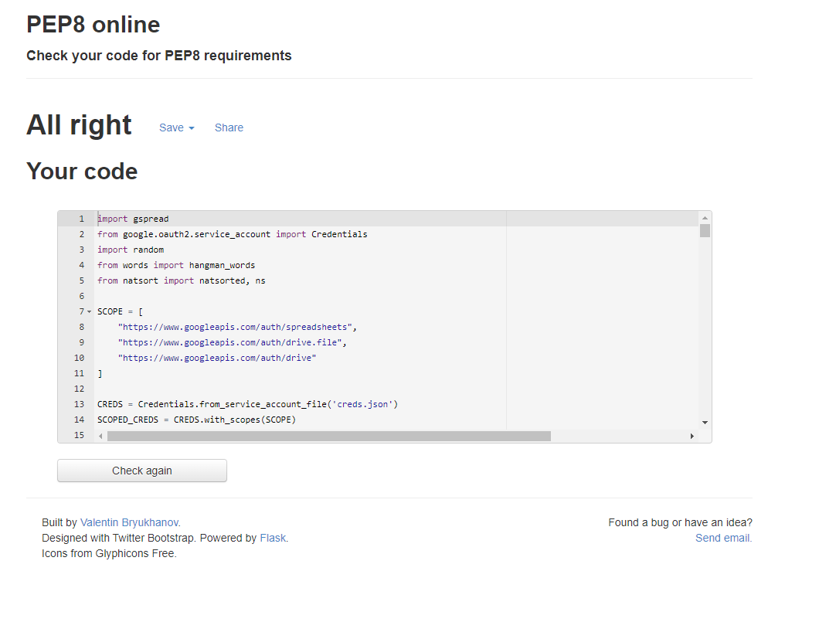Click 'from natsort import natsorted, ns' line
This screenshot has width=836, height=622.
point(182,281)
